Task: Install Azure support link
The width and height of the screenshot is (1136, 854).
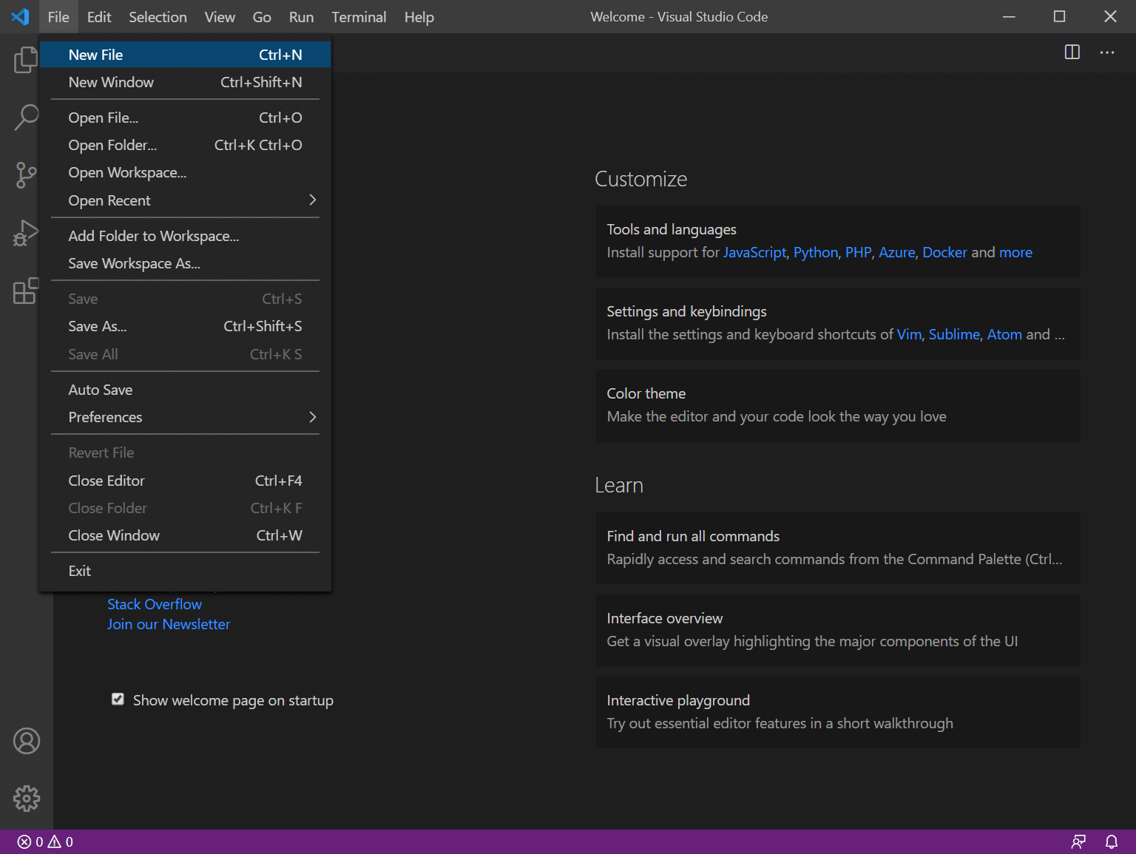Action: [897, 252]
